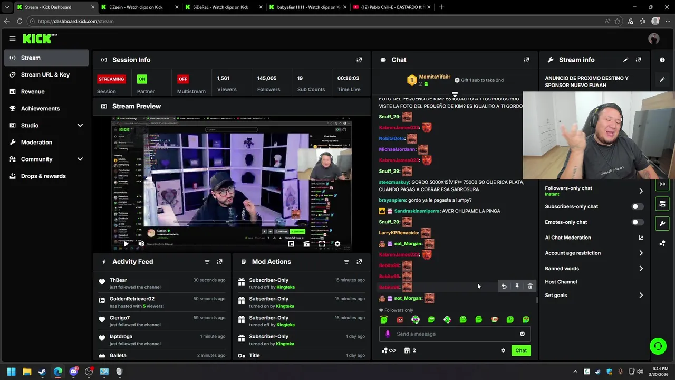The height and width of the screenshot is (380, 675).
Task: Click the green Chat send button
Action: coord(521,350)
